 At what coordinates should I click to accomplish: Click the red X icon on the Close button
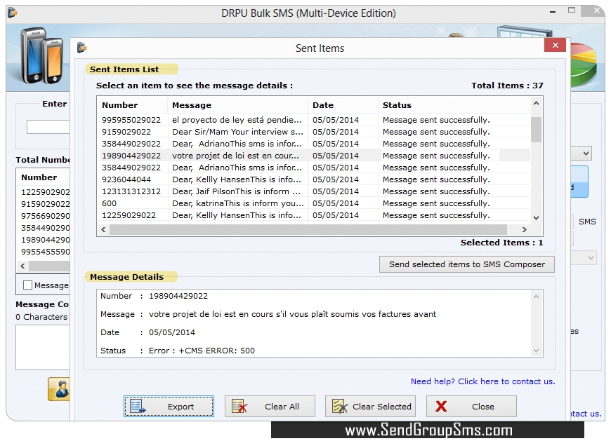coord(441,407)
